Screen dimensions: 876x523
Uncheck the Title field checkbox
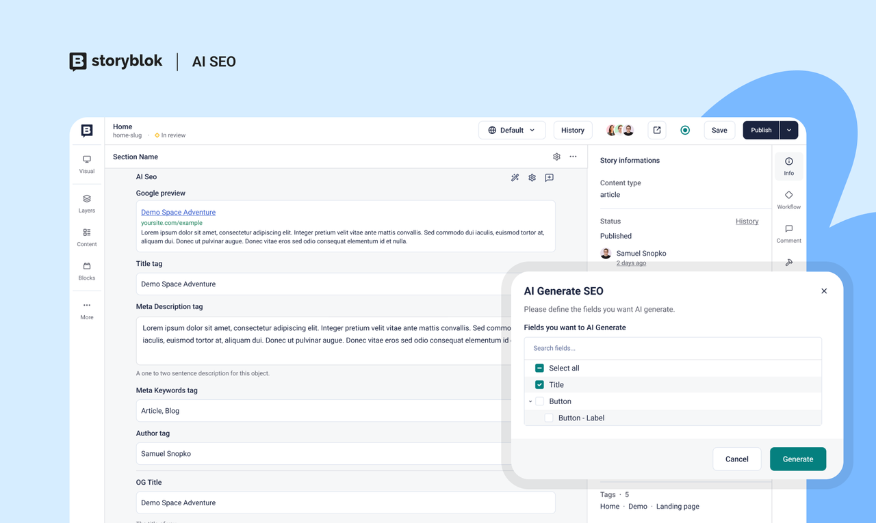pyautogui.click(x=540, y=384)
